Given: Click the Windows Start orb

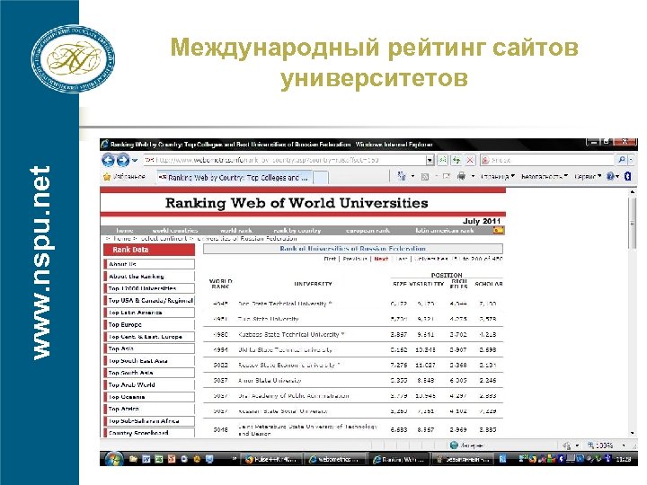Looking at the screenshot, I should 113,459.
